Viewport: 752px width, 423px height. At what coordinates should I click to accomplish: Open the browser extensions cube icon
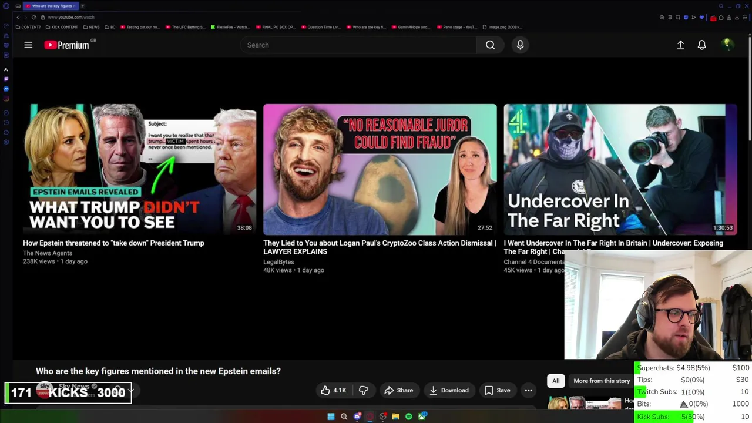[721, 18]
